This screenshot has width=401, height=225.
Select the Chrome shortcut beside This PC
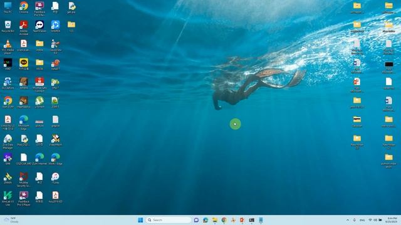point(24,7)
